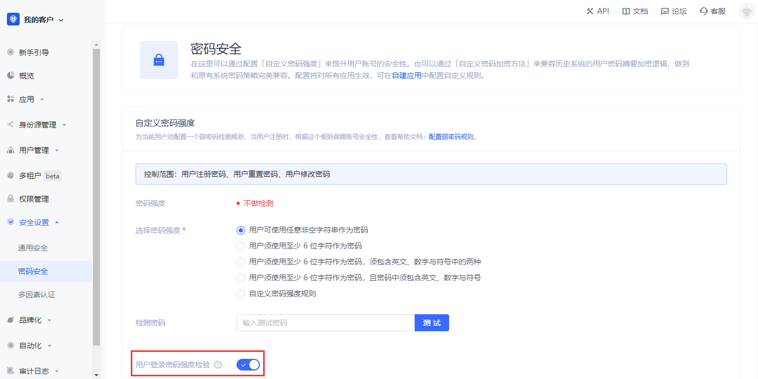Open the 我的客户 user pool dropdown
The width and height of the screenshot is (758, 379).
pos(38,20)
